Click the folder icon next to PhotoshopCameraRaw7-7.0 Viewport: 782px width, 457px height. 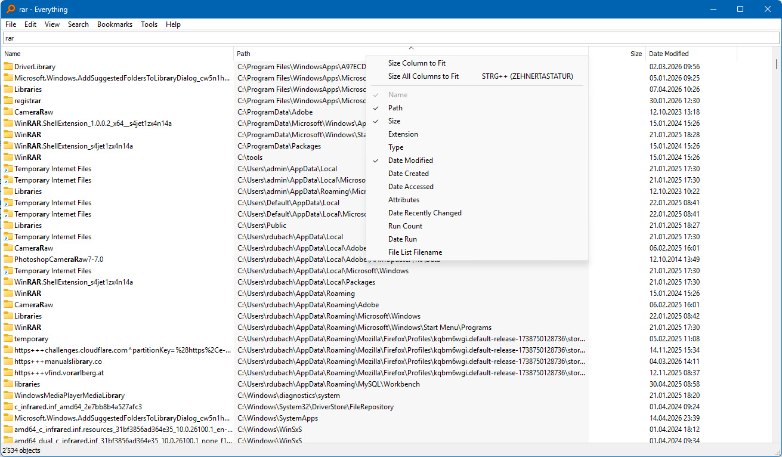(x=8, y=260)
